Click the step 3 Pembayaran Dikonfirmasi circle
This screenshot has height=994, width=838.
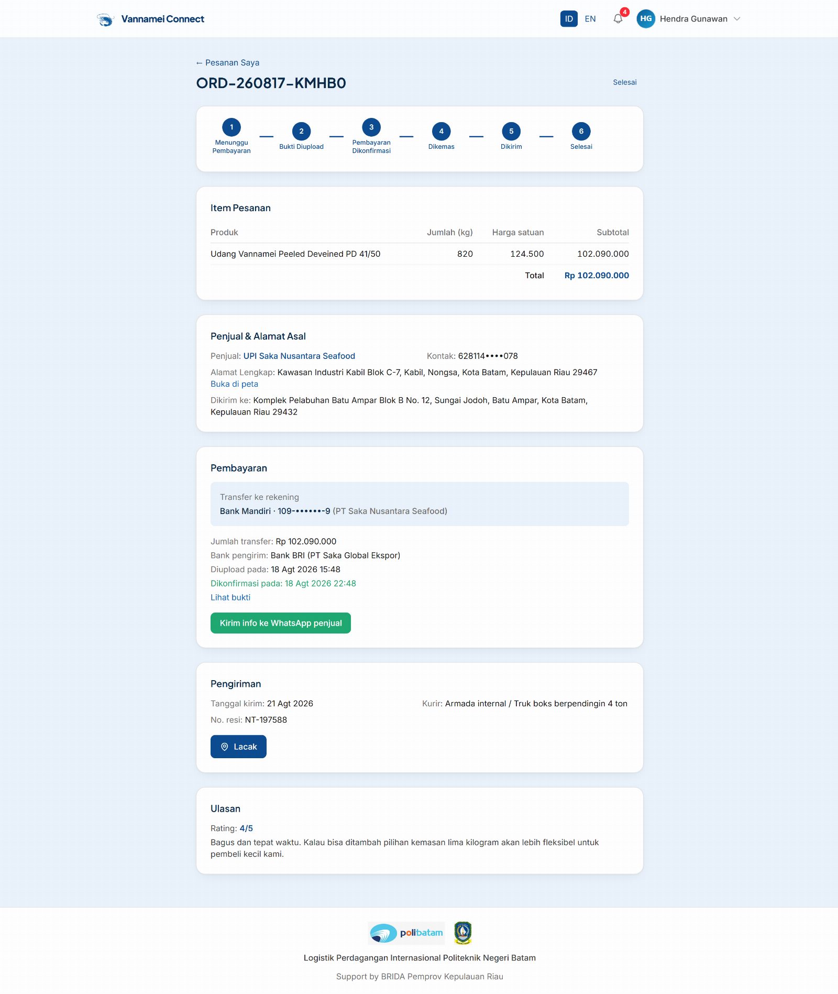(371, 127)
